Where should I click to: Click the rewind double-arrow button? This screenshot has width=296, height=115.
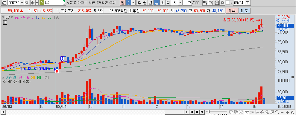click(x=192, y=112)
